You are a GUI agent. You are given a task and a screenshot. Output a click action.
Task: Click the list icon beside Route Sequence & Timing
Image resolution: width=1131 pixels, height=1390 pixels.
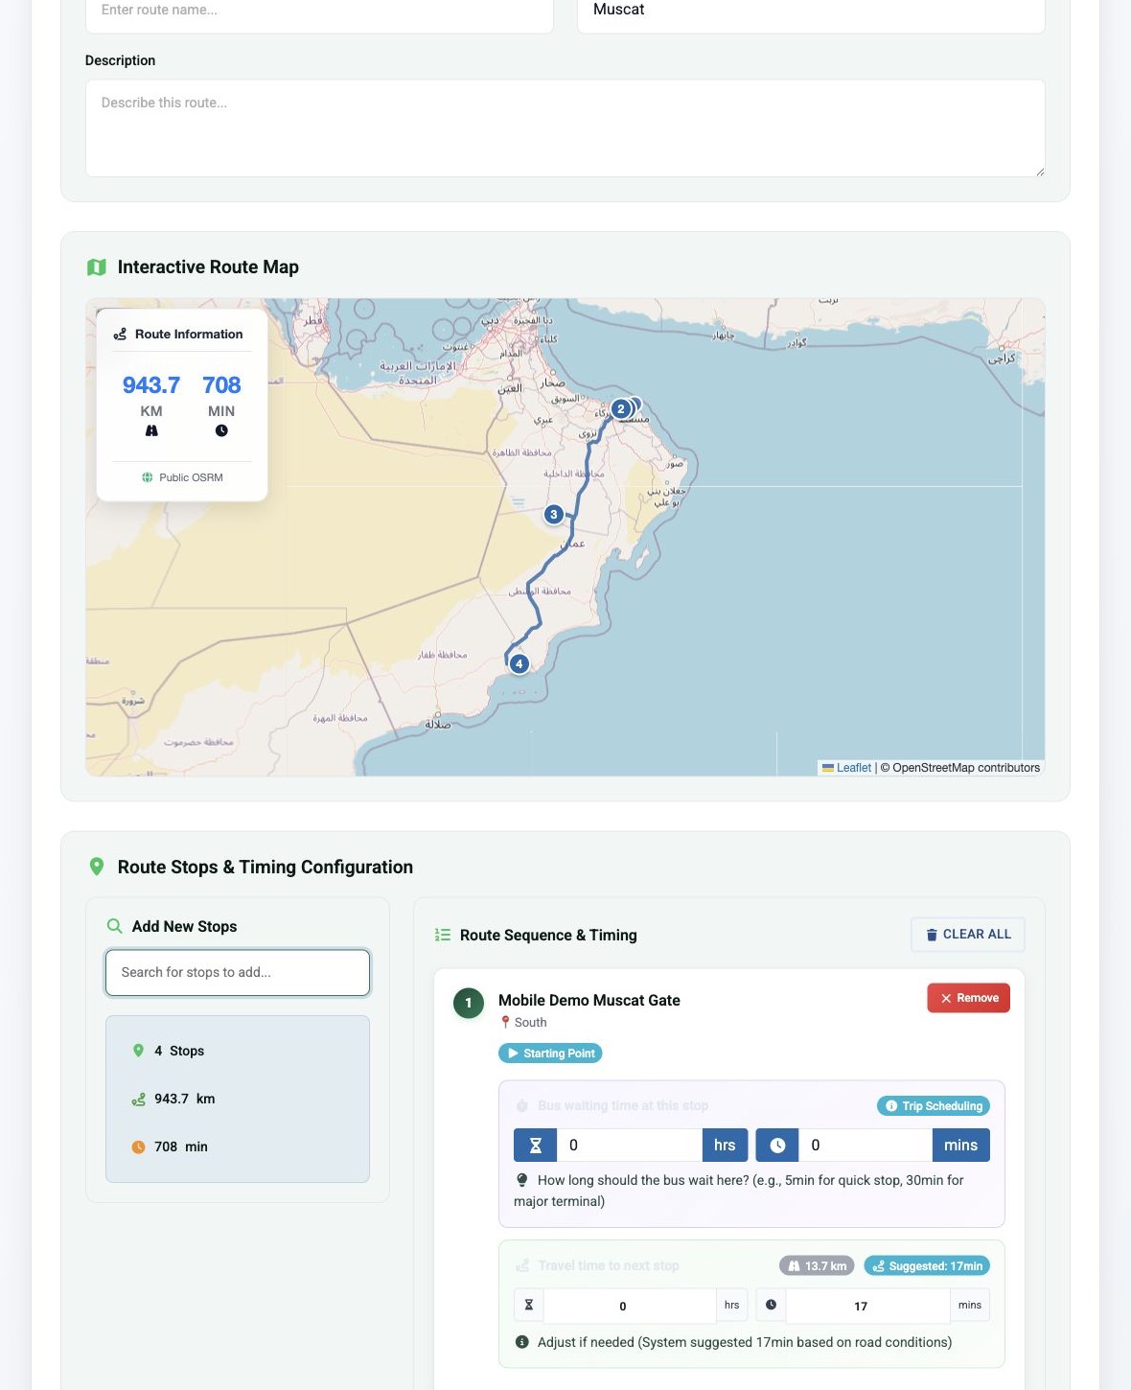tap(443, 935)
